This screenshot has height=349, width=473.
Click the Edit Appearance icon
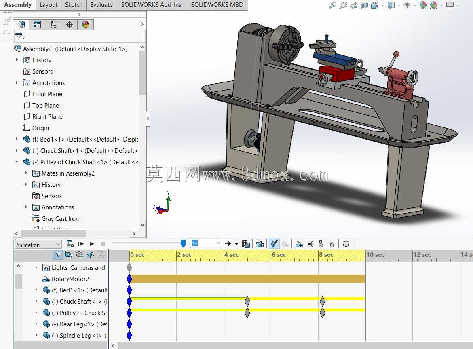(x=423, y=5)
